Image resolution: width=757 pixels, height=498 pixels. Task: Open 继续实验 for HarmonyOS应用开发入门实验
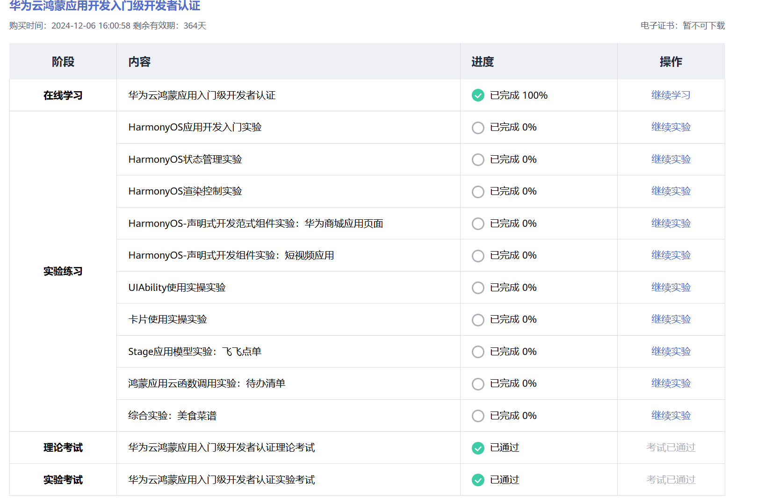tap(671, 127)
